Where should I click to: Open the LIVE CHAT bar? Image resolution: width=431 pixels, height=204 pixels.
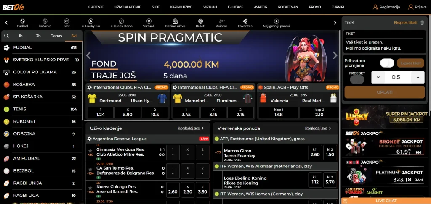[x=386, y=201]
